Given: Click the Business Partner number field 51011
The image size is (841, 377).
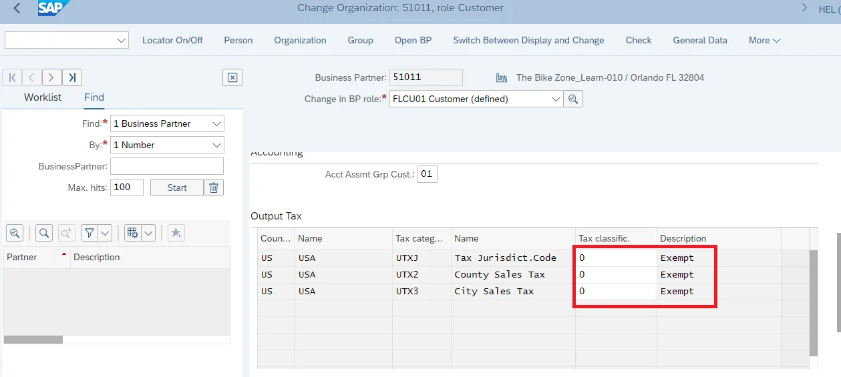Looking at the screenshot, I should click(426, 77).
